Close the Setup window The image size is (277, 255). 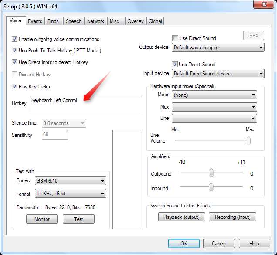click(x=263, y=5)
